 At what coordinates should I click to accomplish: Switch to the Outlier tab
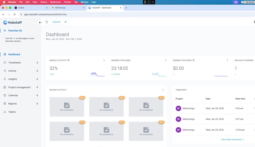coord(31,7)
